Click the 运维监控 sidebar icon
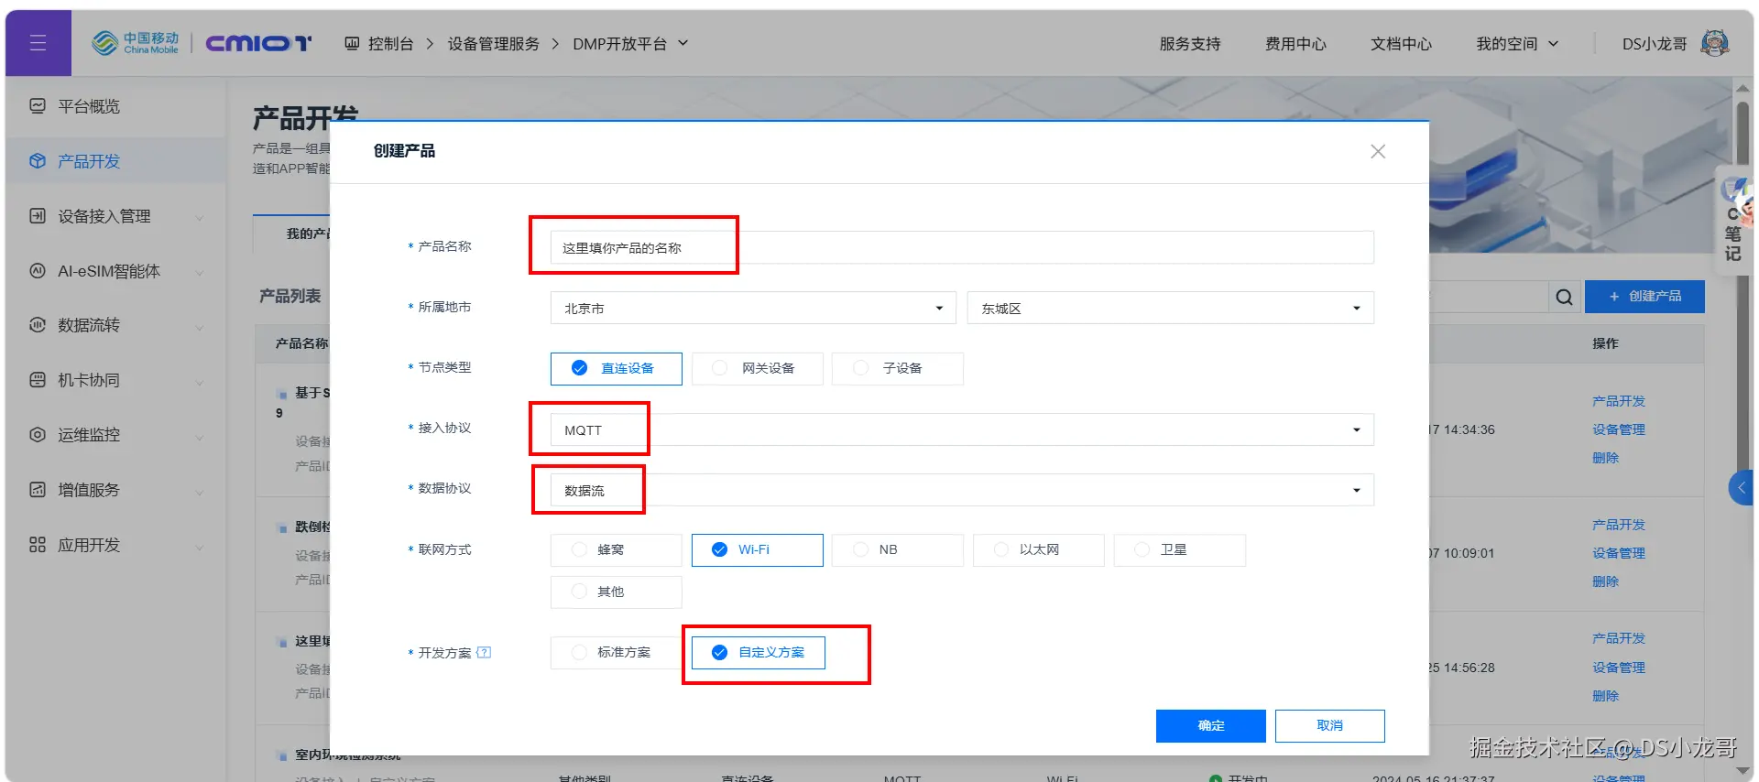Viewport: 1759px width, 782px height. [38, 435]
